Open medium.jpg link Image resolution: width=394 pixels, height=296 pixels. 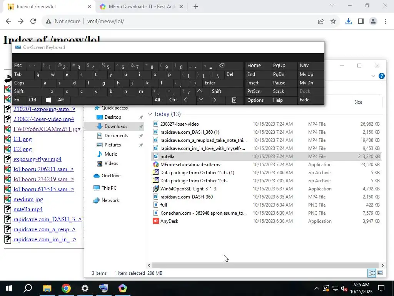28,199
